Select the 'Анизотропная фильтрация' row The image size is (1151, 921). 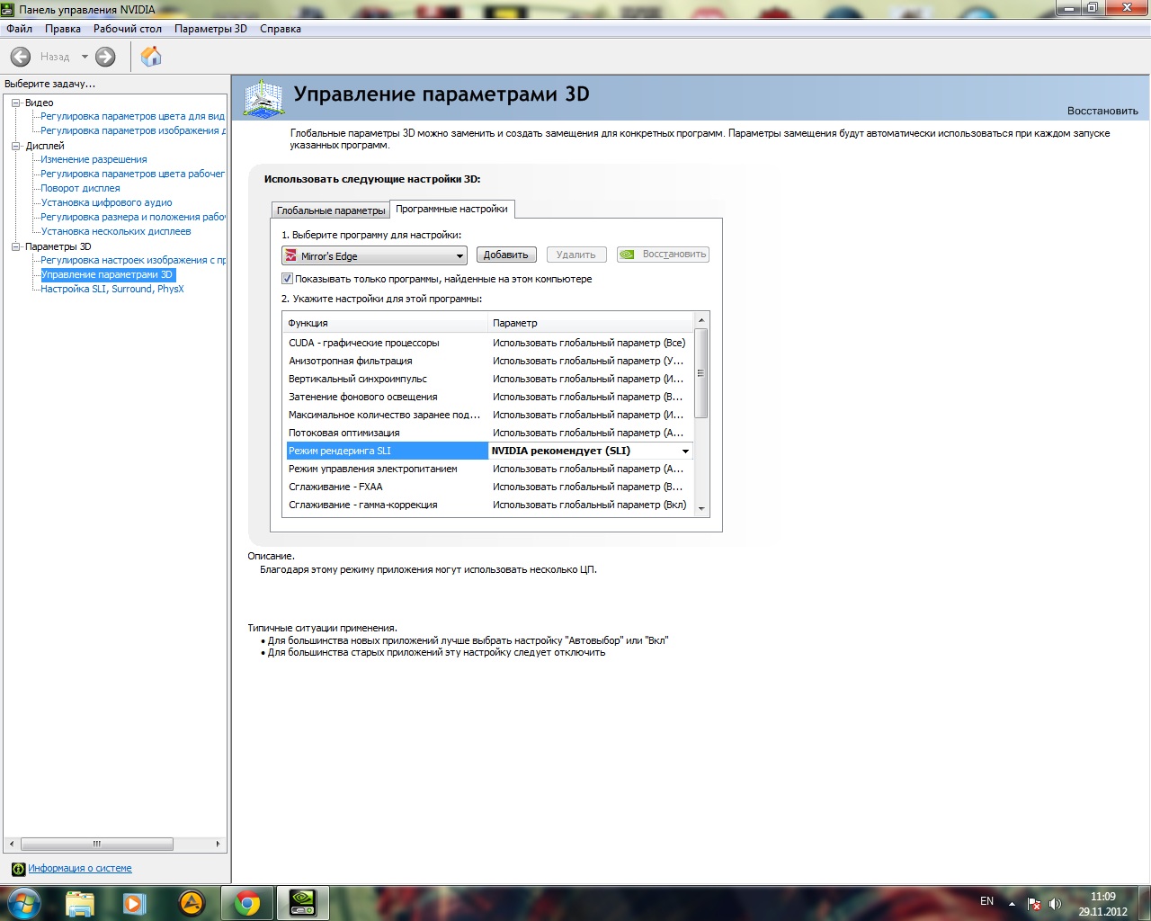point(489,361)
